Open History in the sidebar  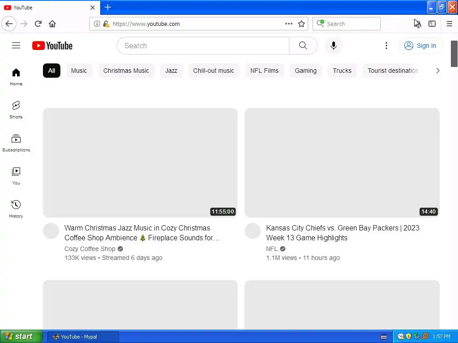click(x=16, y=209)
